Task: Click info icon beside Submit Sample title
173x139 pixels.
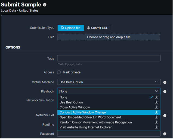Action: coord(45,5)
